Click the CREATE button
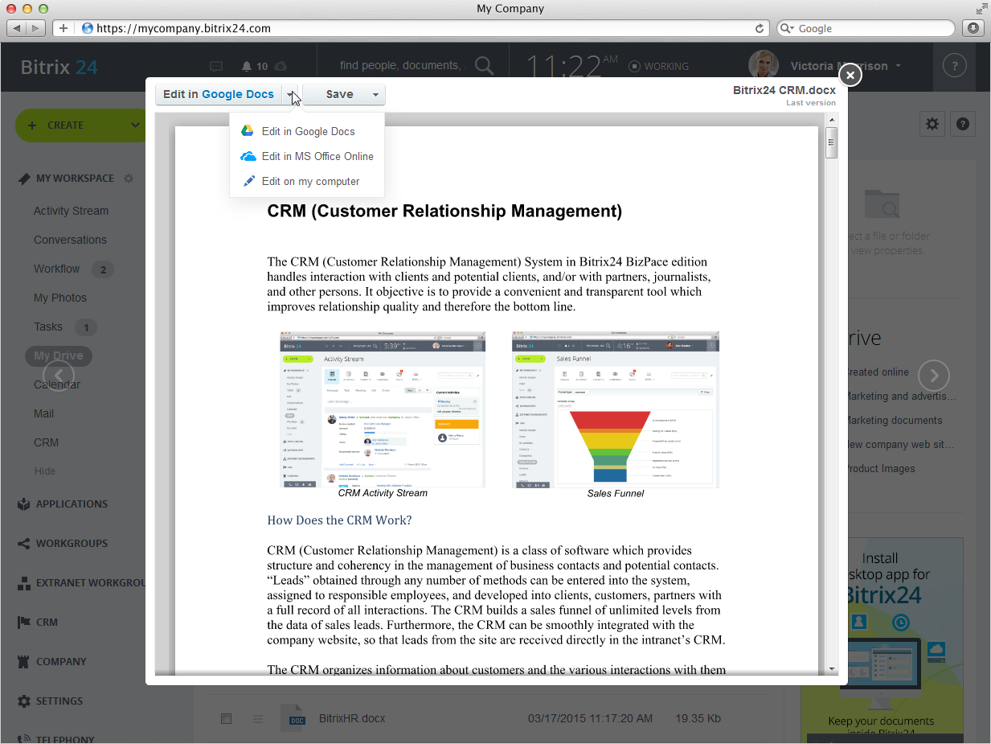Viewport: 991px width, 744px height. point(66,125)
